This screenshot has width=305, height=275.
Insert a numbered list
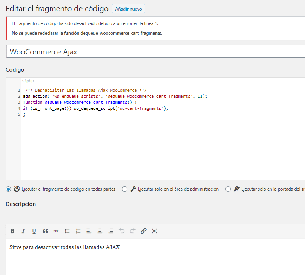pos(78,231)
